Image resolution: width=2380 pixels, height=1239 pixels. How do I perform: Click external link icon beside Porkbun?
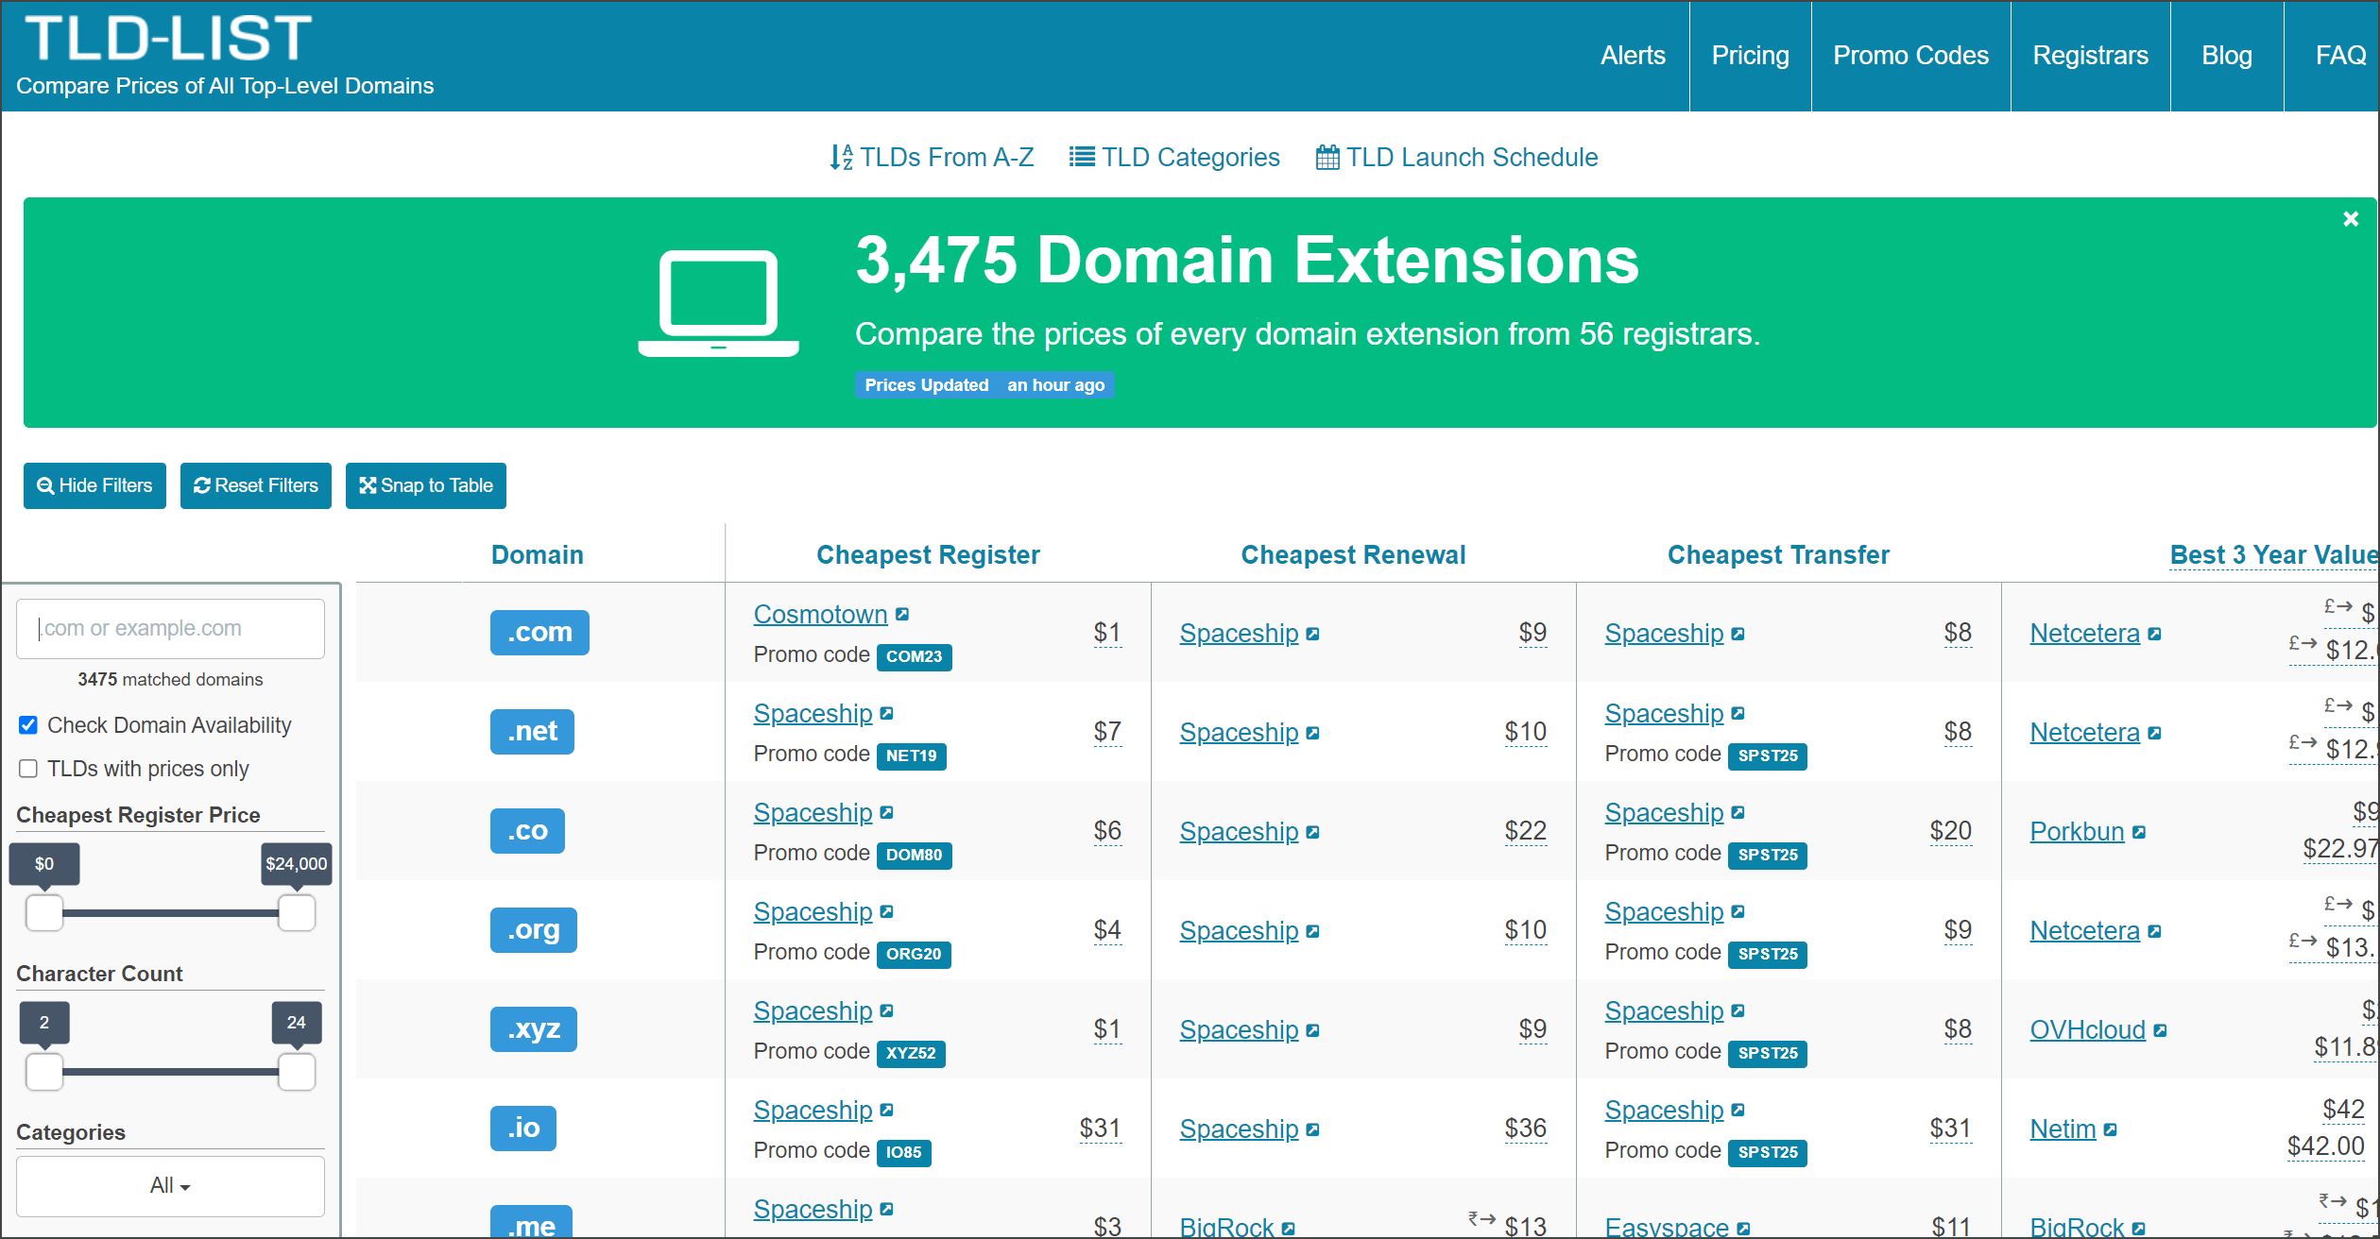point(2140,832)
